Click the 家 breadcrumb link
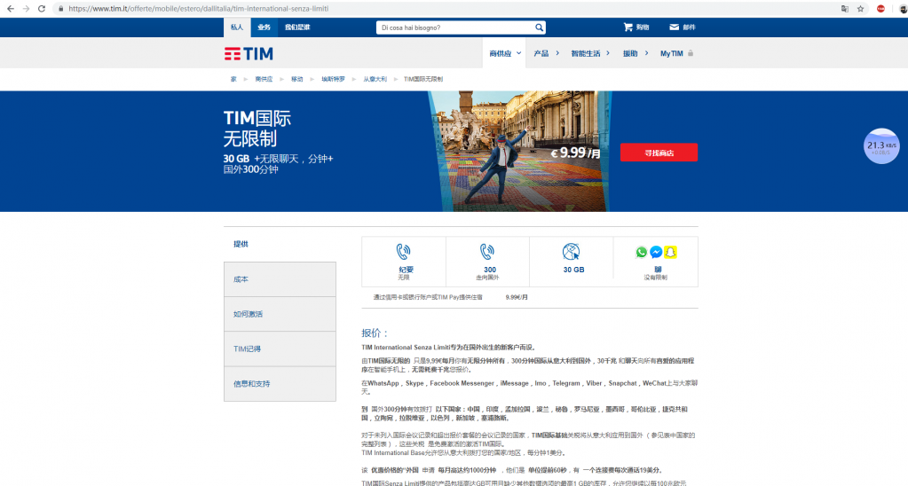 click(x=233, y=79)
